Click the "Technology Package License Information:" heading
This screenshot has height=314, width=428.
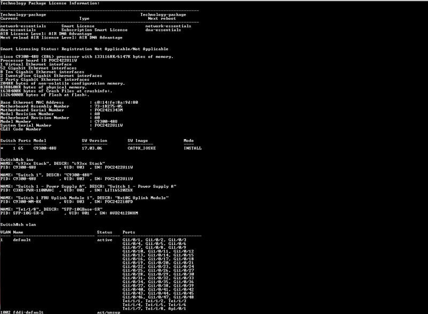pyautogui.click(x=50, y=3)
